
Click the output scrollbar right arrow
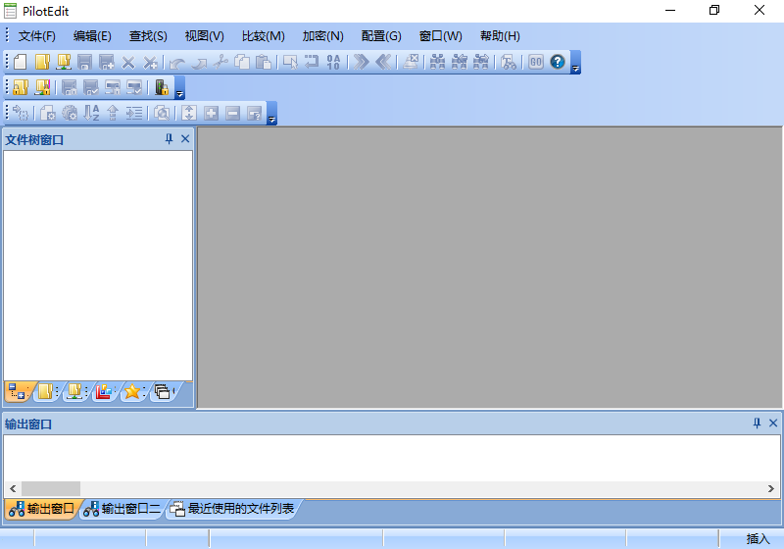(x=771, y=488)
